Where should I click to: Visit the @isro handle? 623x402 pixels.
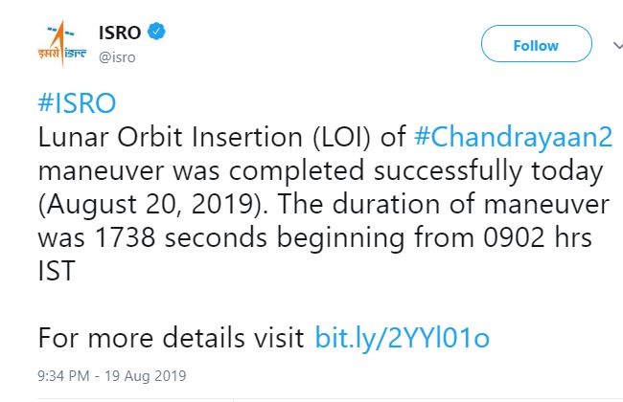click(x=117, y=57)
